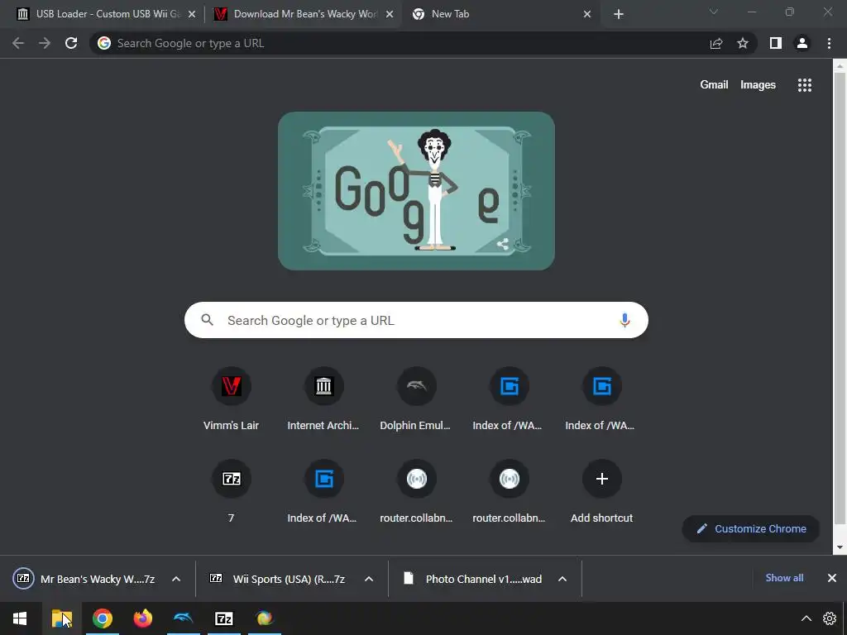Screen dimensions: 847x635
Task: Open the Photo Channel wad download
Action: pyautogui.click(x=472, y=579)
